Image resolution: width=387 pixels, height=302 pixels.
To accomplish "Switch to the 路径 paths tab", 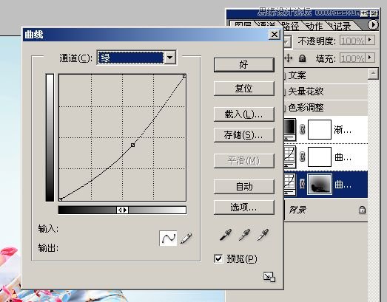I will pos(291,26).
